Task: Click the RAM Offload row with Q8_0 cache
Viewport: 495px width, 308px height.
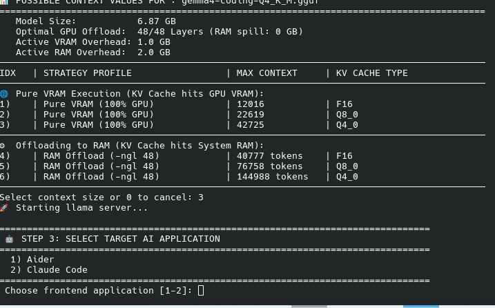Action: [x=179, y=166]
